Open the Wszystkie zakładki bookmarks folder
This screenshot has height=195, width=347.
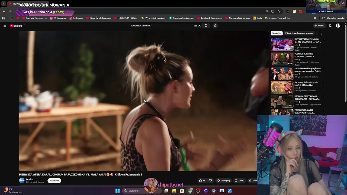point(333,18)
